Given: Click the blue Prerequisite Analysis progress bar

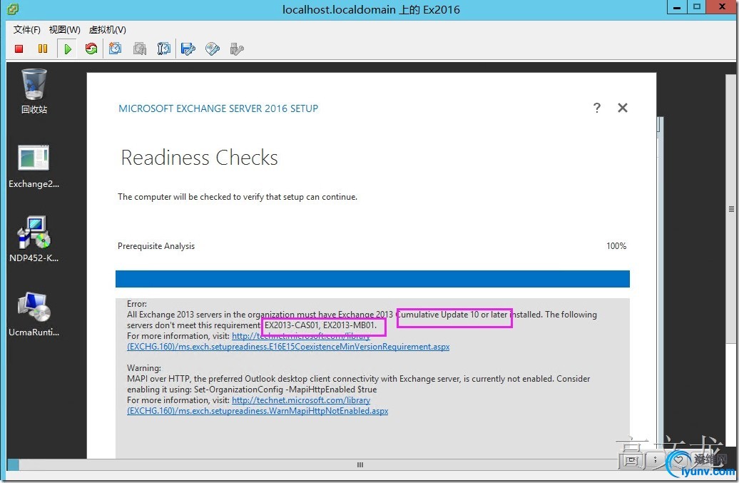Looking at the screenshot, I should point(372,279).
